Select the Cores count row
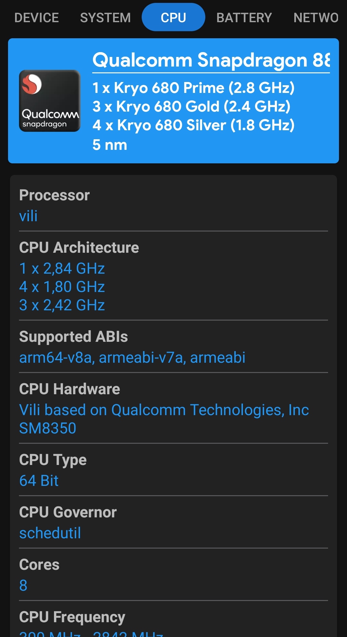Viewport: 347px width, 637px height. pos(173,575)
